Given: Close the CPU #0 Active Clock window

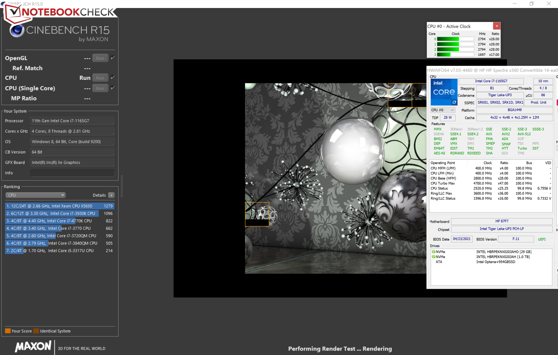Looking at the screenshot, I should pyautogui.click(x=497, y=26).
